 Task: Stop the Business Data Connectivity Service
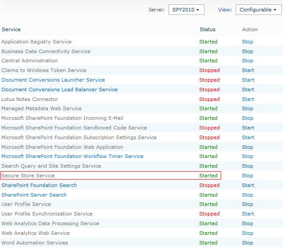coord(247,51)
